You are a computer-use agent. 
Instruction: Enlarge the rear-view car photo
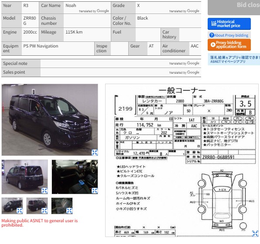point(44,191)
